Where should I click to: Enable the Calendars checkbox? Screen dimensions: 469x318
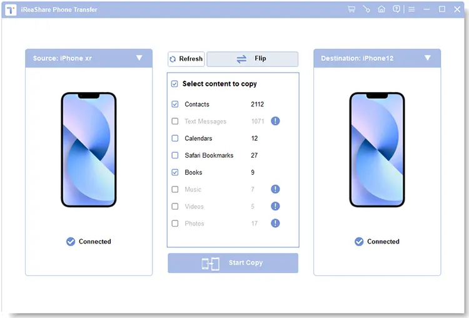coord(175,138)
